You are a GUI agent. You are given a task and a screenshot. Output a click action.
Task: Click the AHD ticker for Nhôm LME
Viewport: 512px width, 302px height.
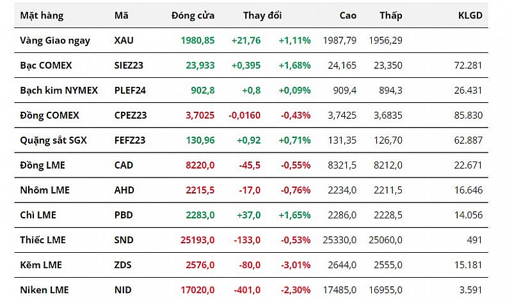124,190
